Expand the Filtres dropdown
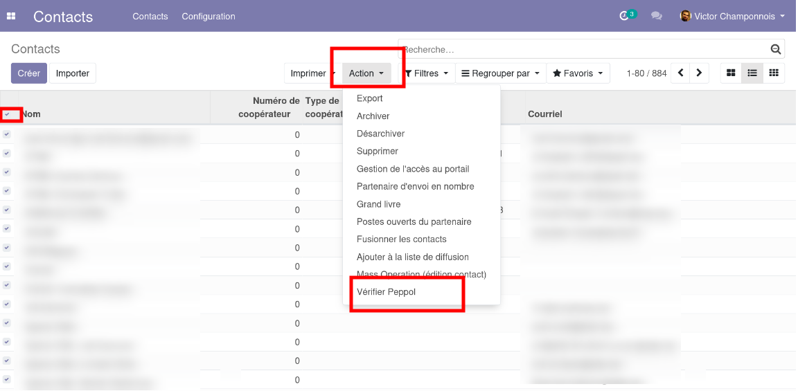Image resolution: width=798 pixels, height=391 pixels. pos(427,73)
